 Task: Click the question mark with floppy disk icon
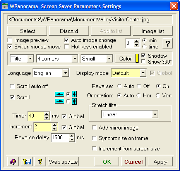coord(27,162)
